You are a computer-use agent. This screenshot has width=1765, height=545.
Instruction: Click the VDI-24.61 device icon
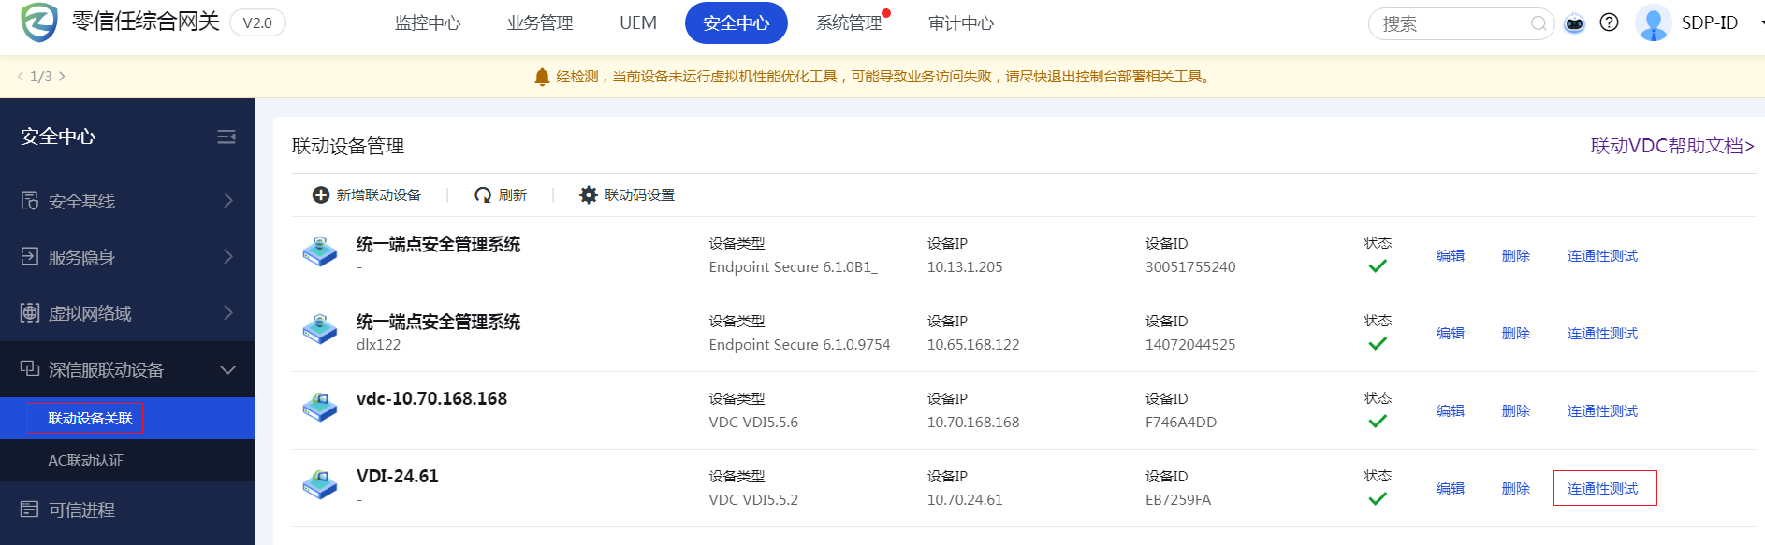tap(320, 484)
